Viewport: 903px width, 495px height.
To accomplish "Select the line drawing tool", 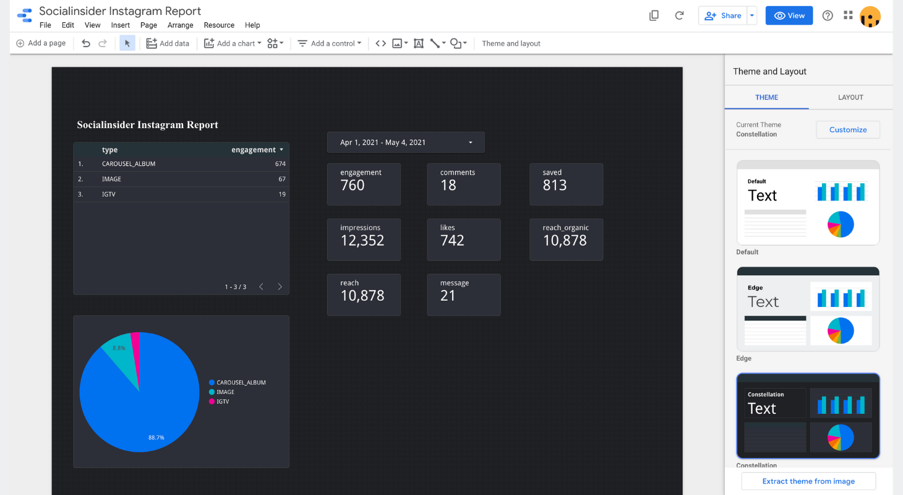I will pyautogui.click(x=435, y=43).
